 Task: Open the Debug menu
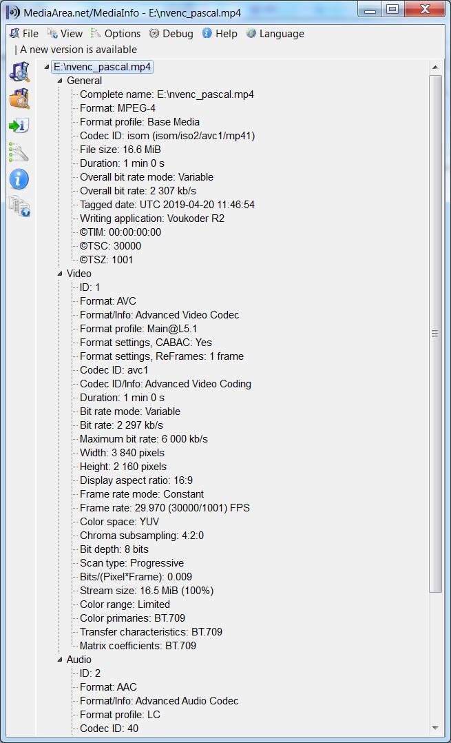click(x=171, y=34)
